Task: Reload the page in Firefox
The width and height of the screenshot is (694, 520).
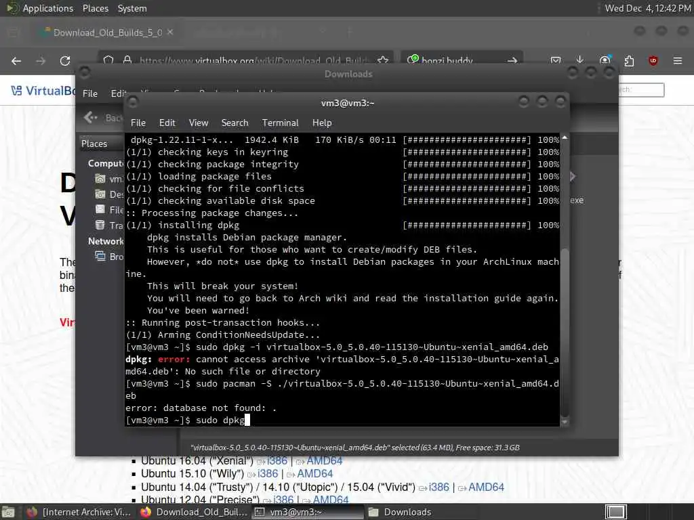Action: click(65, 61)
